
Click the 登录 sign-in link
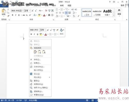(123, 5)
